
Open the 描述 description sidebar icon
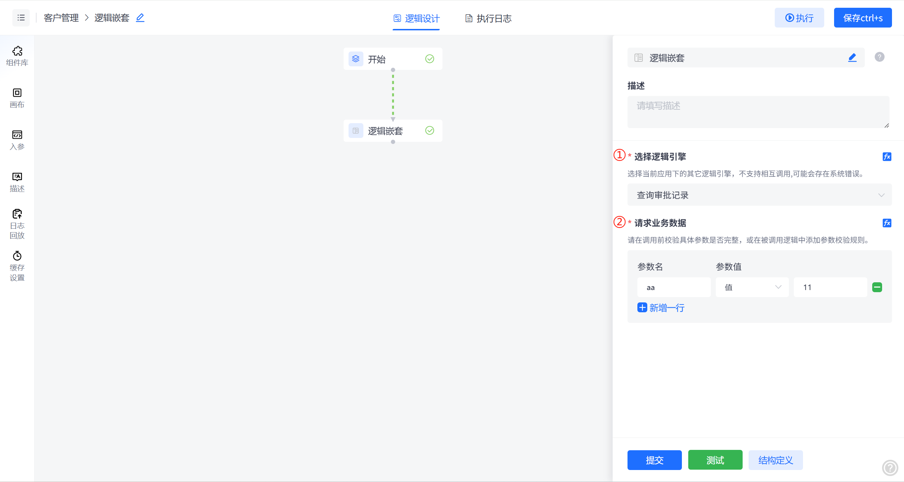coord(17,182)
